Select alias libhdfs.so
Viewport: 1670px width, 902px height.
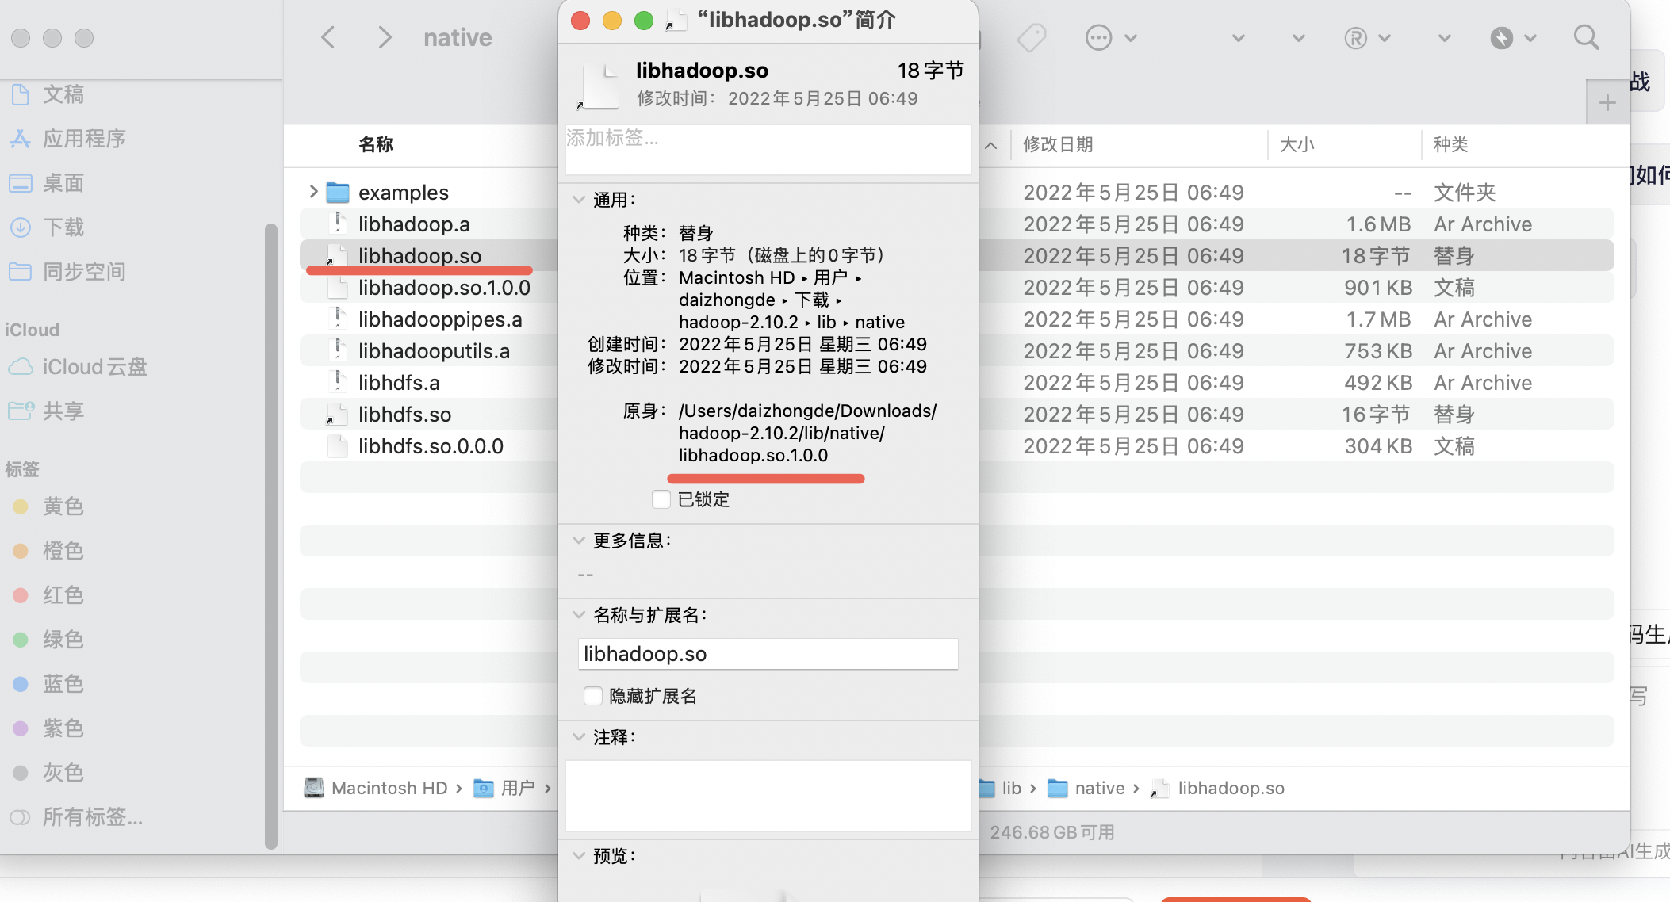(x=404, y=415)
